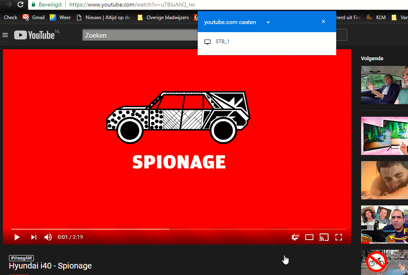The width and height of the screenshot is (408, 275).
Task: Skip to the next video
Action: coord(34,237)
